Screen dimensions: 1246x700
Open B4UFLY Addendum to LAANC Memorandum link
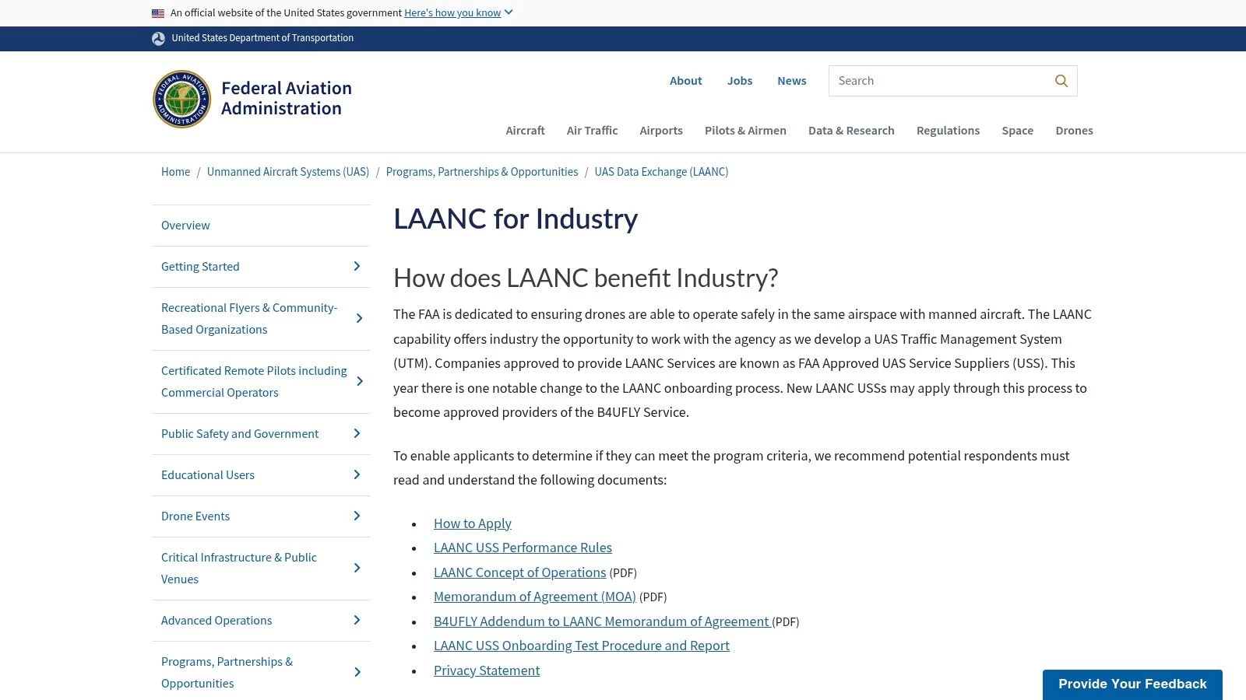[602, 621]
